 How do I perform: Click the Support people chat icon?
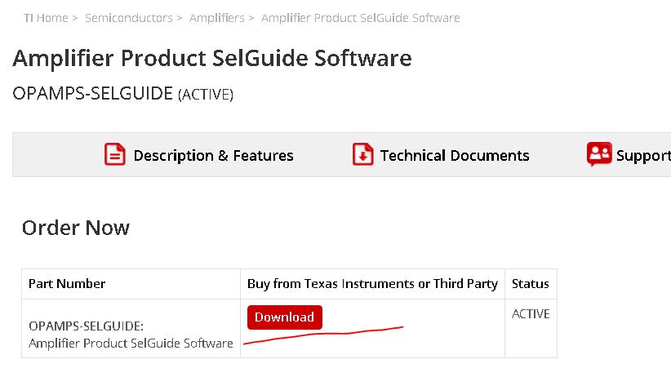point(599,154)
